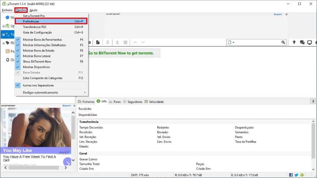Image resolution: width=317 pixels, height=178 pixels.
Task: Click Report link on top advertisement
Action: (278, 14)
